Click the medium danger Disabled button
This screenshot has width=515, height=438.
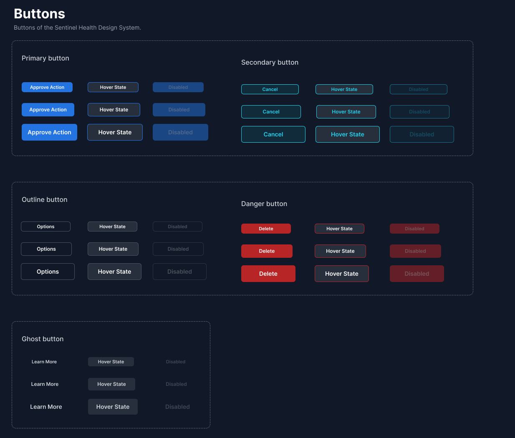415,251
